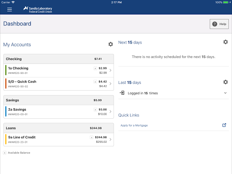
Task: Open 2a Savings account chevron
Action: [x=111, y=111]
